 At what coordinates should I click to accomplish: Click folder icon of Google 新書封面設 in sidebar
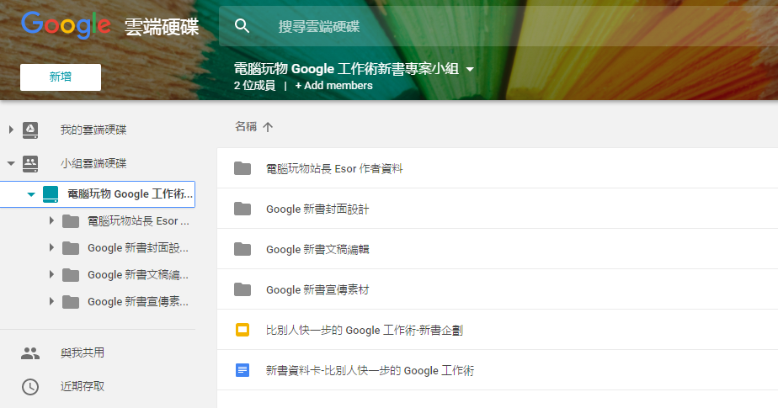tap(71, 248)
